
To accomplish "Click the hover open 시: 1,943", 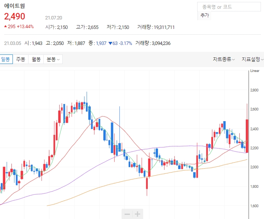I will 33,43.
